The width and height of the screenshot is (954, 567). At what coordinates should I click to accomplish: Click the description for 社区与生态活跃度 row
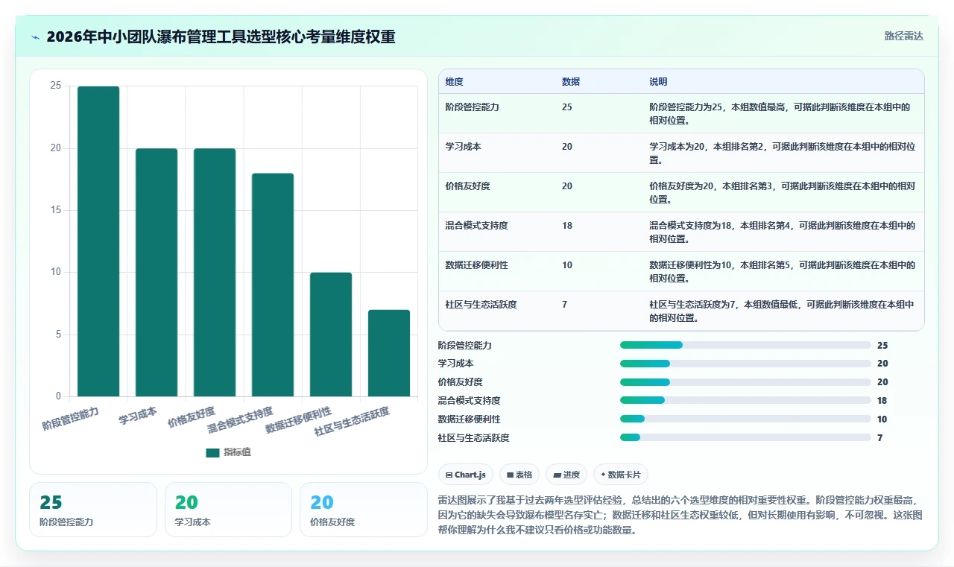click(x=782, y=311)
